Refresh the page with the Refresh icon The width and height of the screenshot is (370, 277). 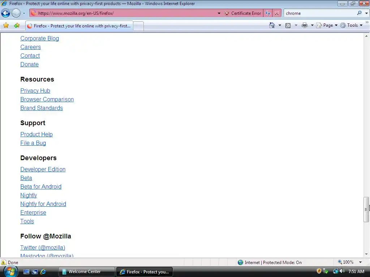tap(268, 13)
